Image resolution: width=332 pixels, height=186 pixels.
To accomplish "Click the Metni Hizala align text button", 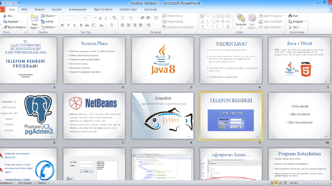I will point(174,22).
